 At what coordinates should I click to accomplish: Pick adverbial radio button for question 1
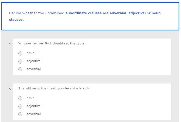click(x=21, y=69)
